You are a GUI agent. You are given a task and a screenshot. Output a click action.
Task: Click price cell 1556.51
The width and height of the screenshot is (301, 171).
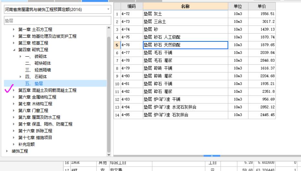tap(262, 14)
